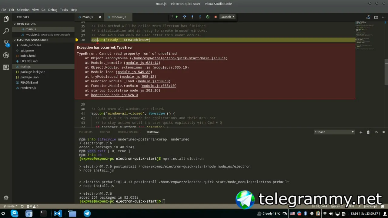
Task: Close the terminal panel
Action: [x=383, y=132]
